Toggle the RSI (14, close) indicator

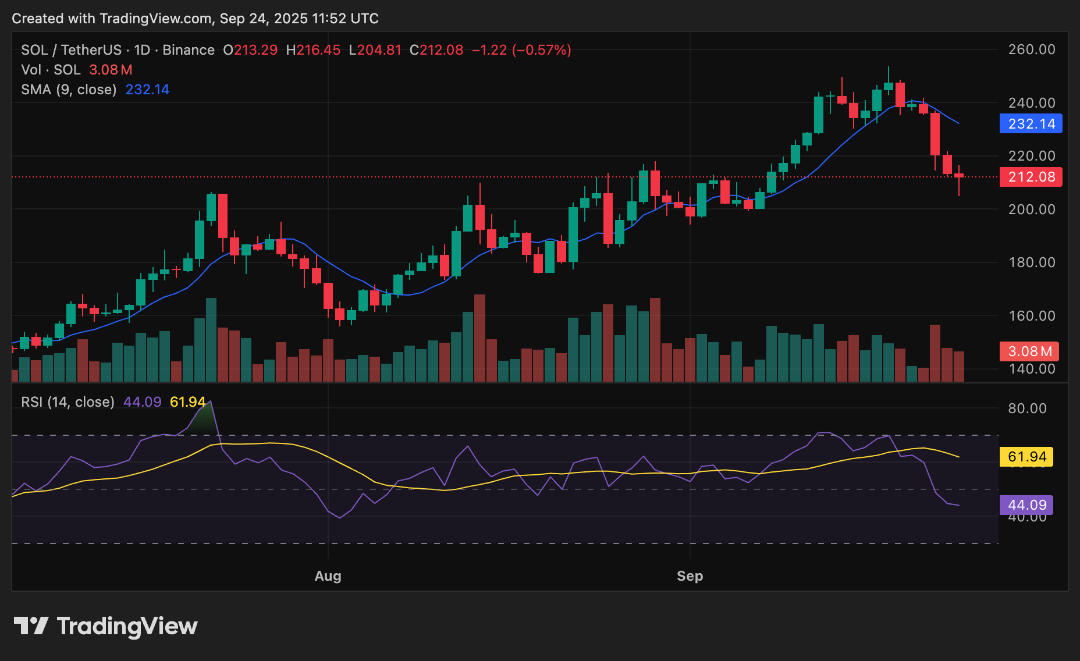pos(67,401)
